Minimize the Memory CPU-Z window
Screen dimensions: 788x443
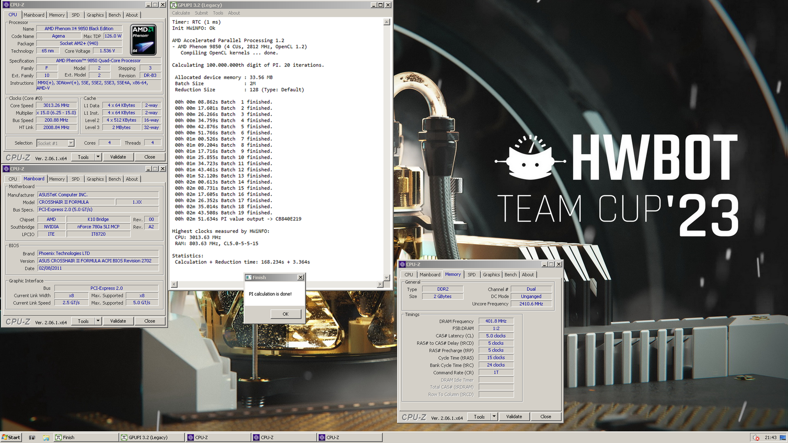click(544, 264)
